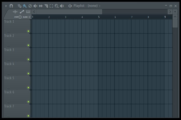Screen dimensions: 181x120
Task: Expand the arrow after Playlist - (none)
Action: (x=100, y=6)
